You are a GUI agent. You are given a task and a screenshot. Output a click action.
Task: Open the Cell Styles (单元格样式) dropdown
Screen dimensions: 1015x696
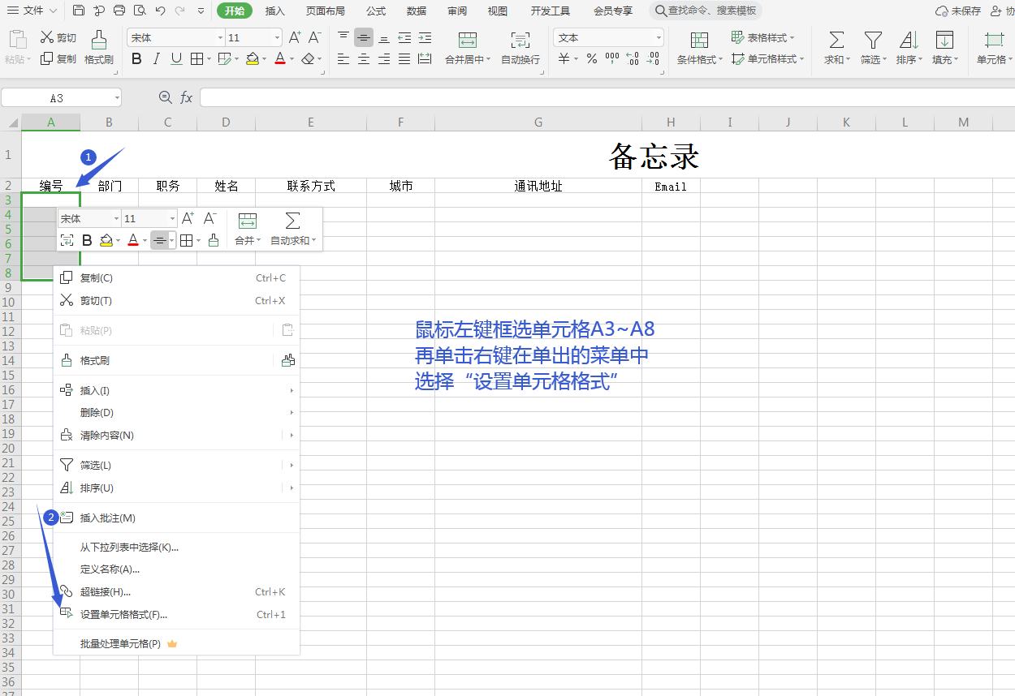click(x=768, y=58)
